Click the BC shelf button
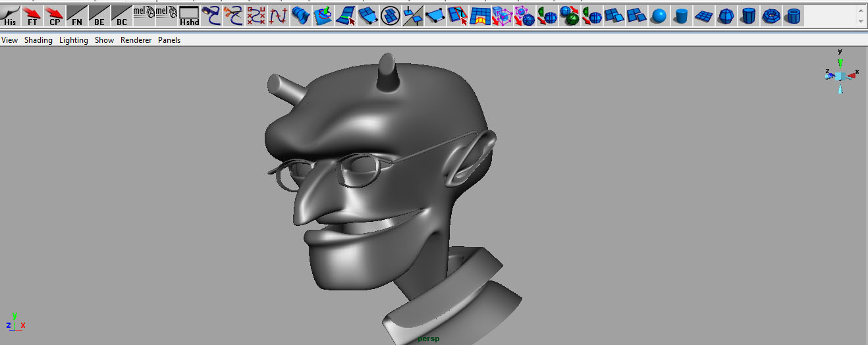Viewport: 868px width, 345px height. (122, 15)
